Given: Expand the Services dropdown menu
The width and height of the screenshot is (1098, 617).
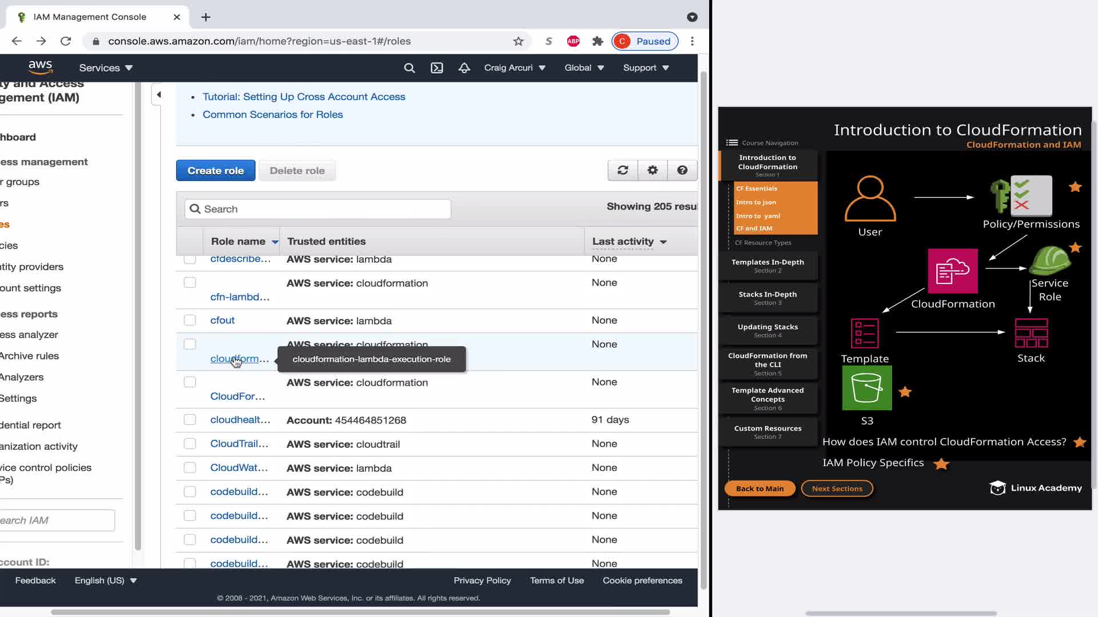Looking at the screenshot, I should click(106, 68).
